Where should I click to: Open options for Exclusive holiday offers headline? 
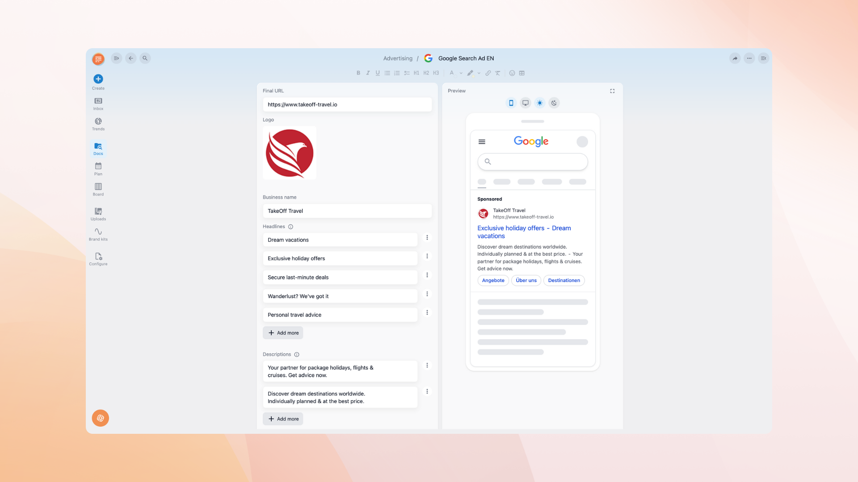point(427,256)
